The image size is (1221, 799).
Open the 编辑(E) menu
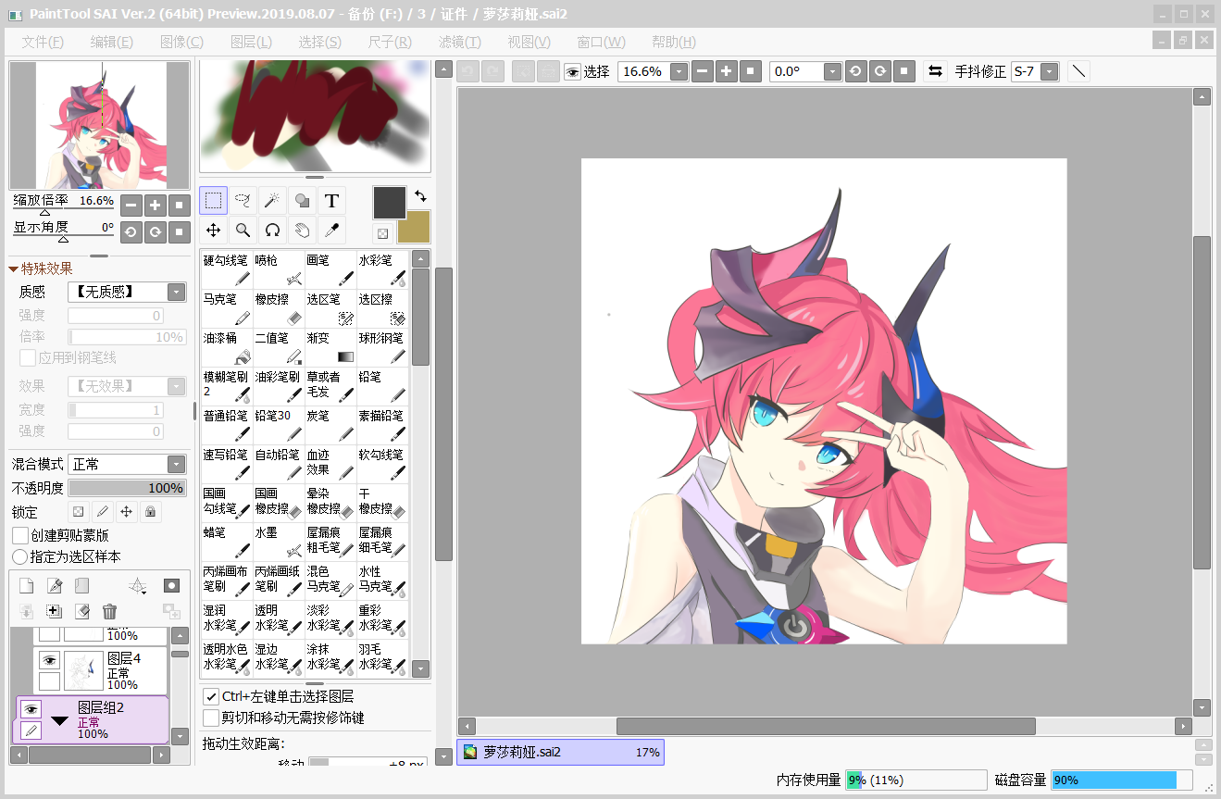pyautogui.click(x=112, y=42)
